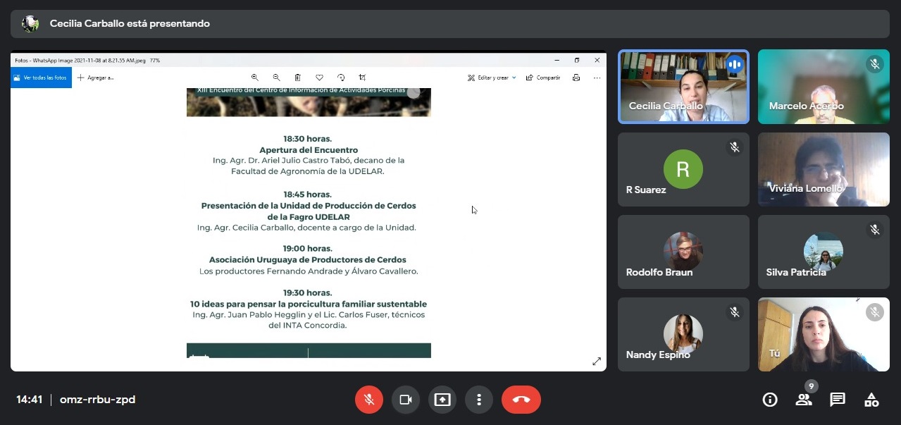Click the present screen button
901x425 pixels.
tap(442, 400)
